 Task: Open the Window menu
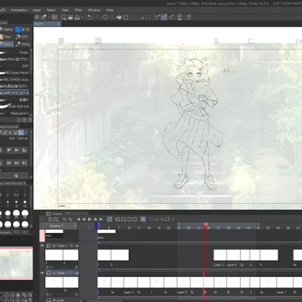coord(94,10)
